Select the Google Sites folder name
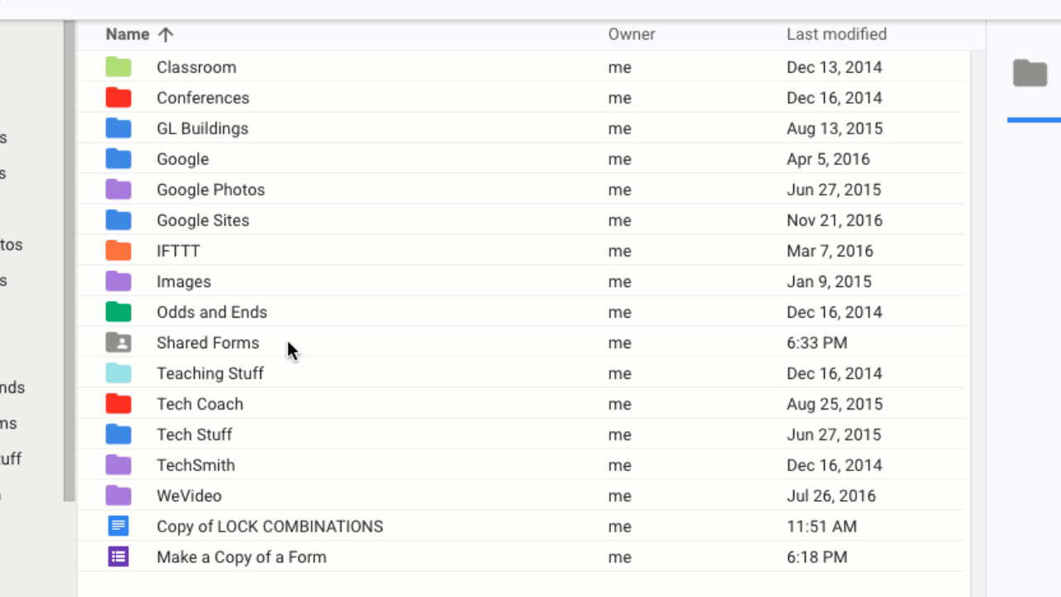 pyautogui.click(x=203, y=221)
